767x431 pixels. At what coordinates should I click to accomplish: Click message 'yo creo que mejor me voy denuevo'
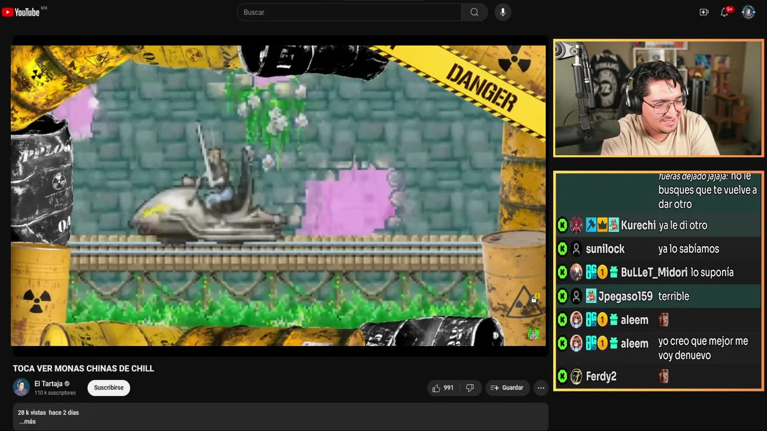tap(703, 348)
